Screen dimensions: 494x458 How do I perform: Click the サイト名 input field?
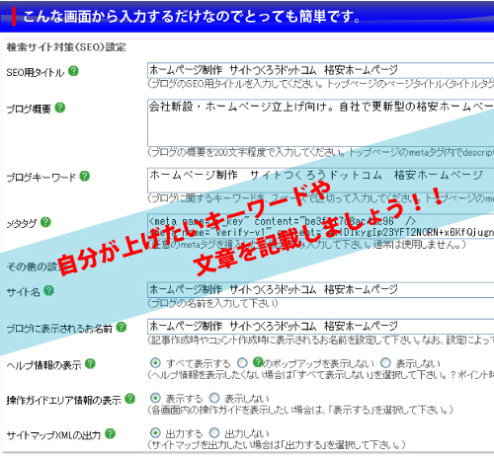(x=320, y=290)
